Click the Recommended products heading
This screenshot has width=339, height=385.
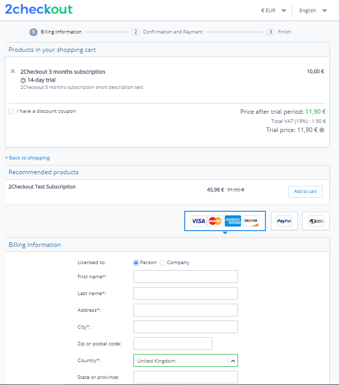44,172
